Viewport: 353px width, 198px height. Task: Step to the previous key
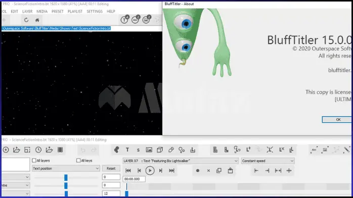(139, 171)
